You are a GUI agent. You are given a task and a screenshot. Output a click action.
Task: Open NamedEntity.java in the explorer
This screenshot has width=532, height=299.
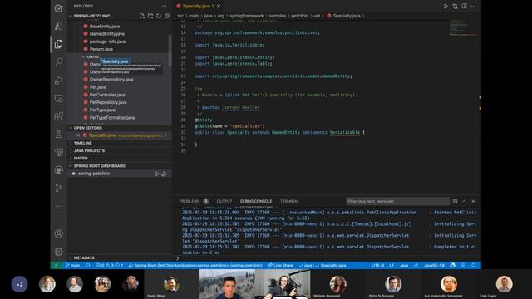107,34
